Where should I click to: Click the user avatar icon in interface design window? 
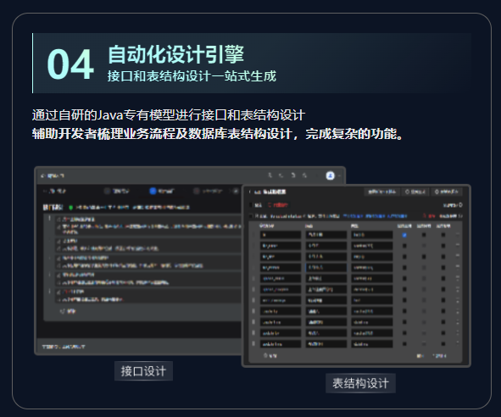330,175
